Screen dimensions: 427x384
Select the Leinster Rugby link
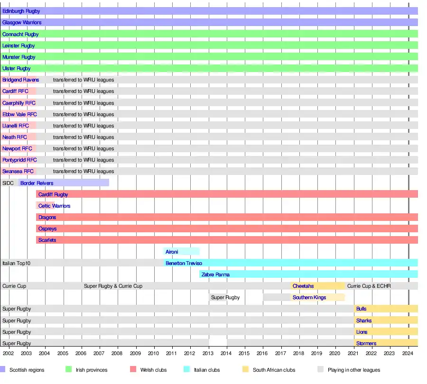[19, 46]
